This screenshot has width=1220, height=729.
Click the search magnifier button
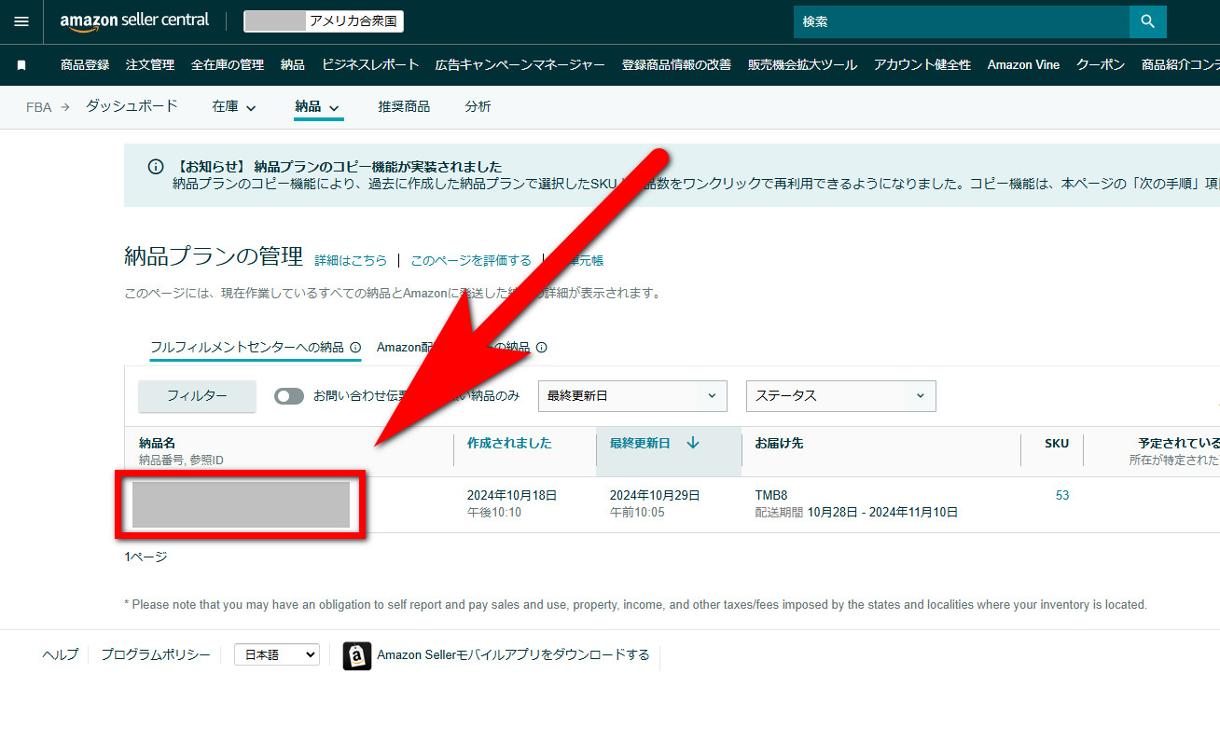pyautogui.click(x=1147, y=21)
